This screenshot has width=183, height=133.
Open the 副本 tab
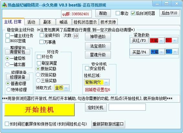(48, 22)
